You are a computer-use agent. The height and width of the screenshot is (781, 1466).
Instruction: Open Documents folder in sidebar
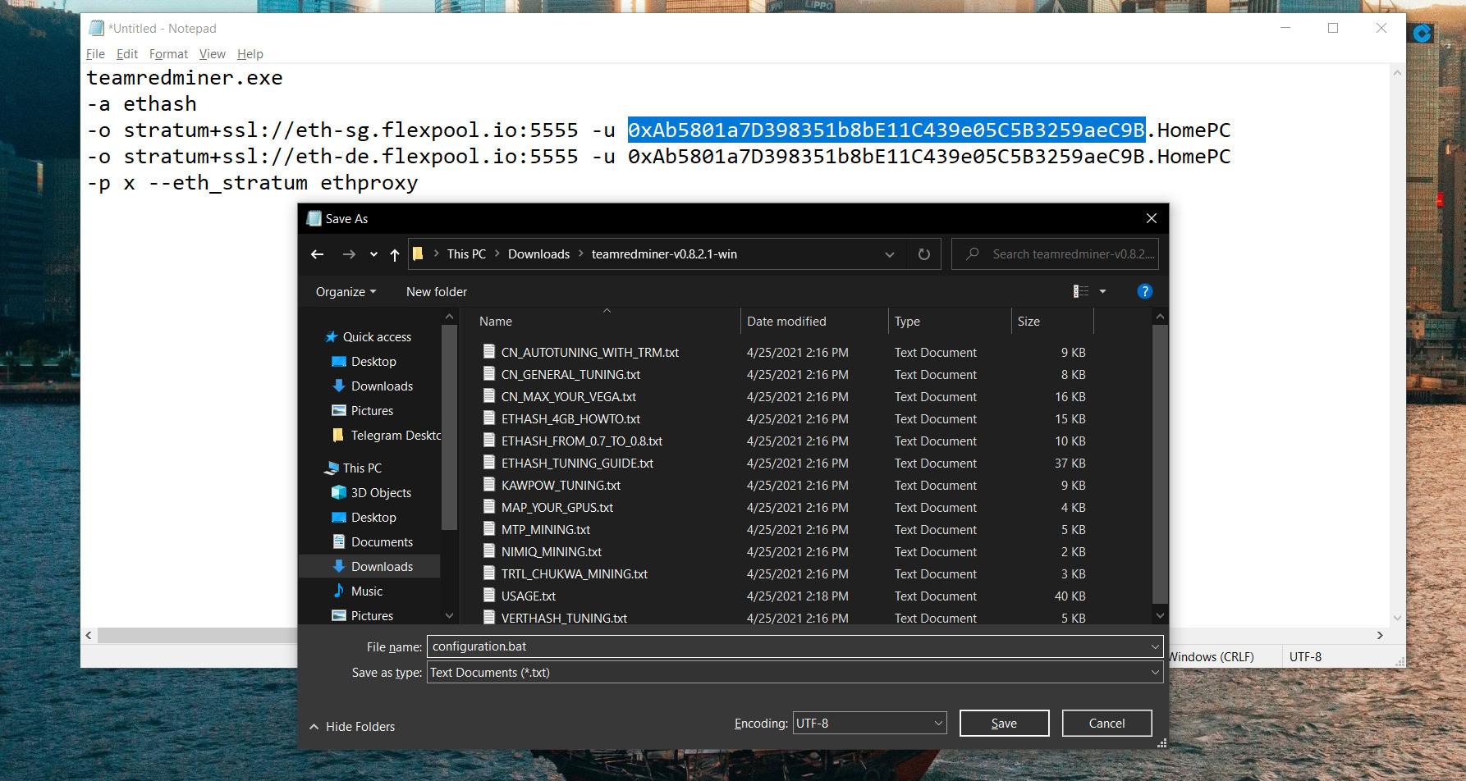(x=382, y=542)
